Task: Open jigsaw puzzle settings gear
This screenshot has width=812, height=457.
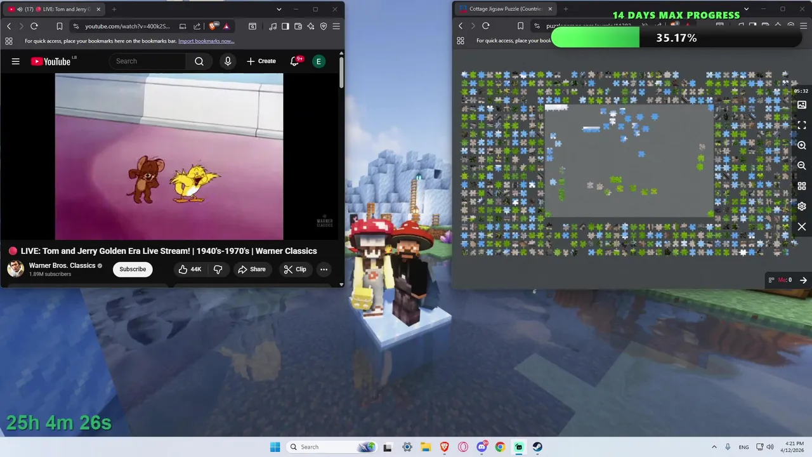Action: 802,206
